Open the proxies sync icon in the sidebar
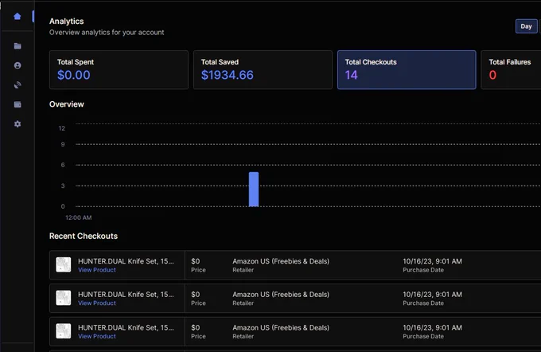The image size is (541, 352). click(x=18, y=85)
